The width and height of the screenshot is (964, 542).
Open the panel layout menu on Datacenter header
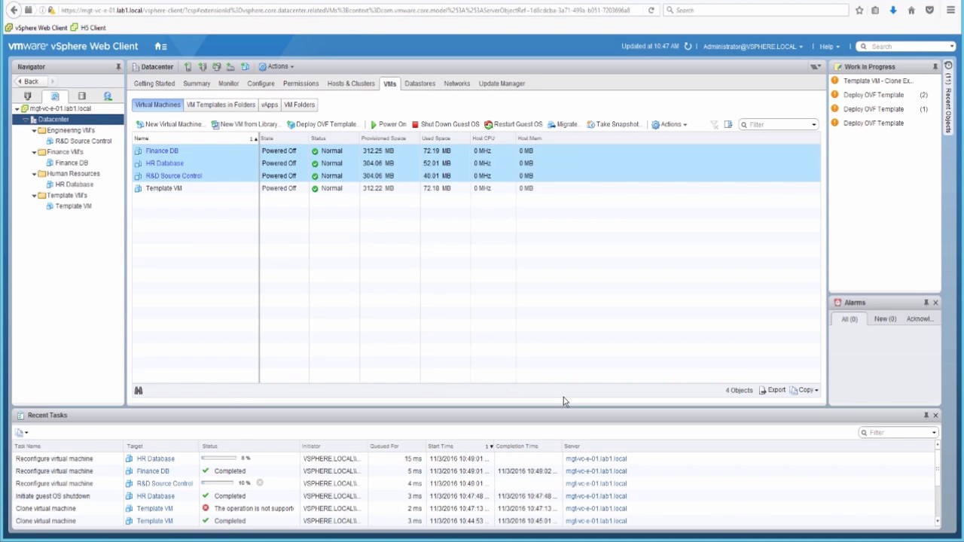[x=816, y=67]
